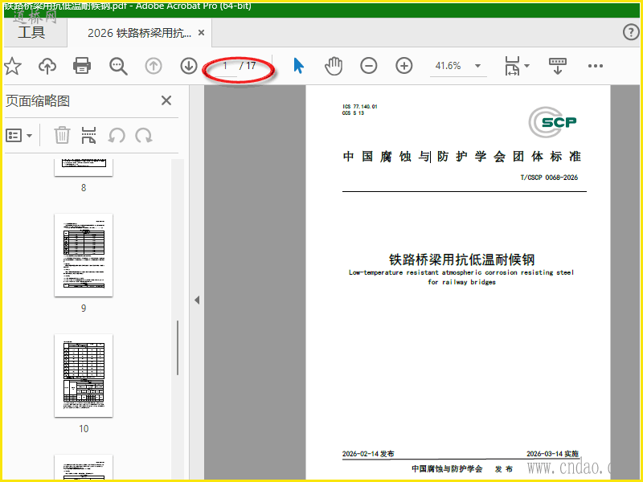
Task: Click the insert page break icon
Action: coord(88,135)
